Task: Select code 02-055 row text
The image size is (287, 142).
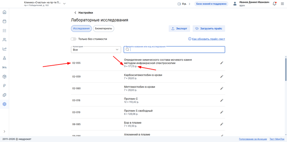Action: click(x=76, y=63)
